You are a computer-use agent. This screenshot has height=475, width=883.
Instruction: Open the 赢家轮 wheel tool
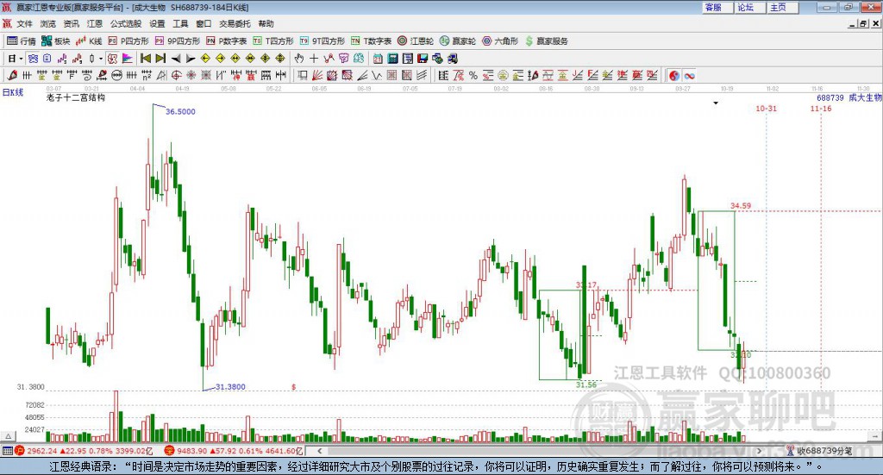(x=458, y=41)
